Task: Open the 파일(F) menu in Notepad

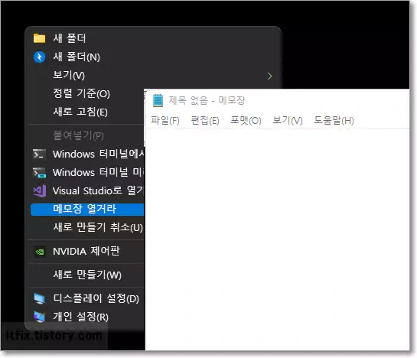Action: pyautogui.click(x=165, y=121)
